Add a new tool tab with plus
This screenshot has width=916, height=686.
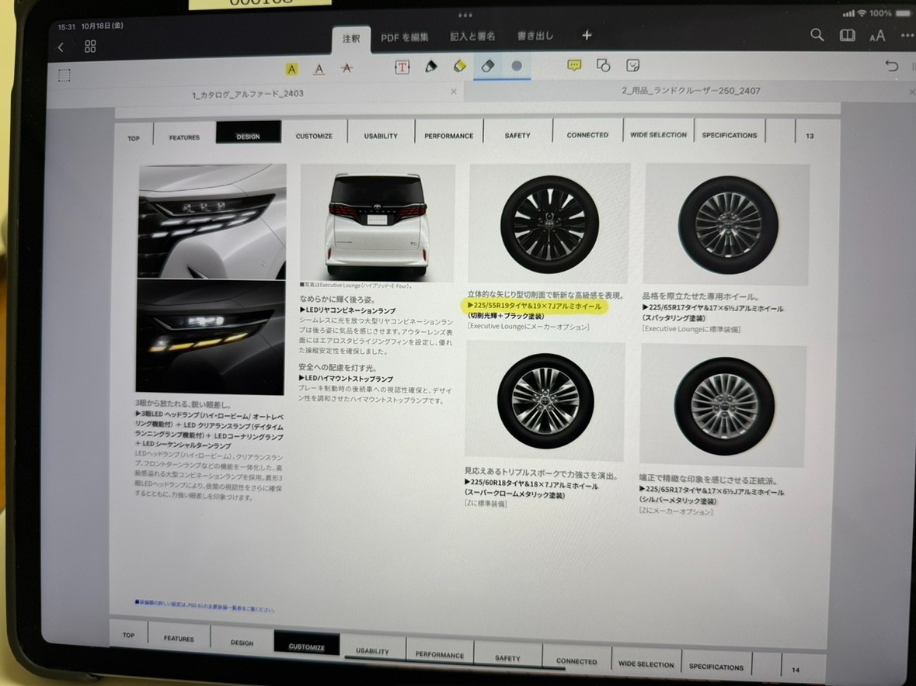587,36
